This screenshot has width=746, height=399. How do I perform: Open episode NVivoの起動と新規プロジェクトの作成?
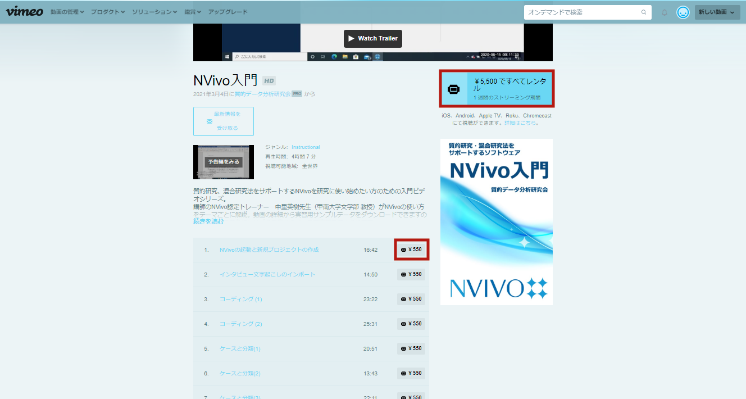click(x=269, y=250)
